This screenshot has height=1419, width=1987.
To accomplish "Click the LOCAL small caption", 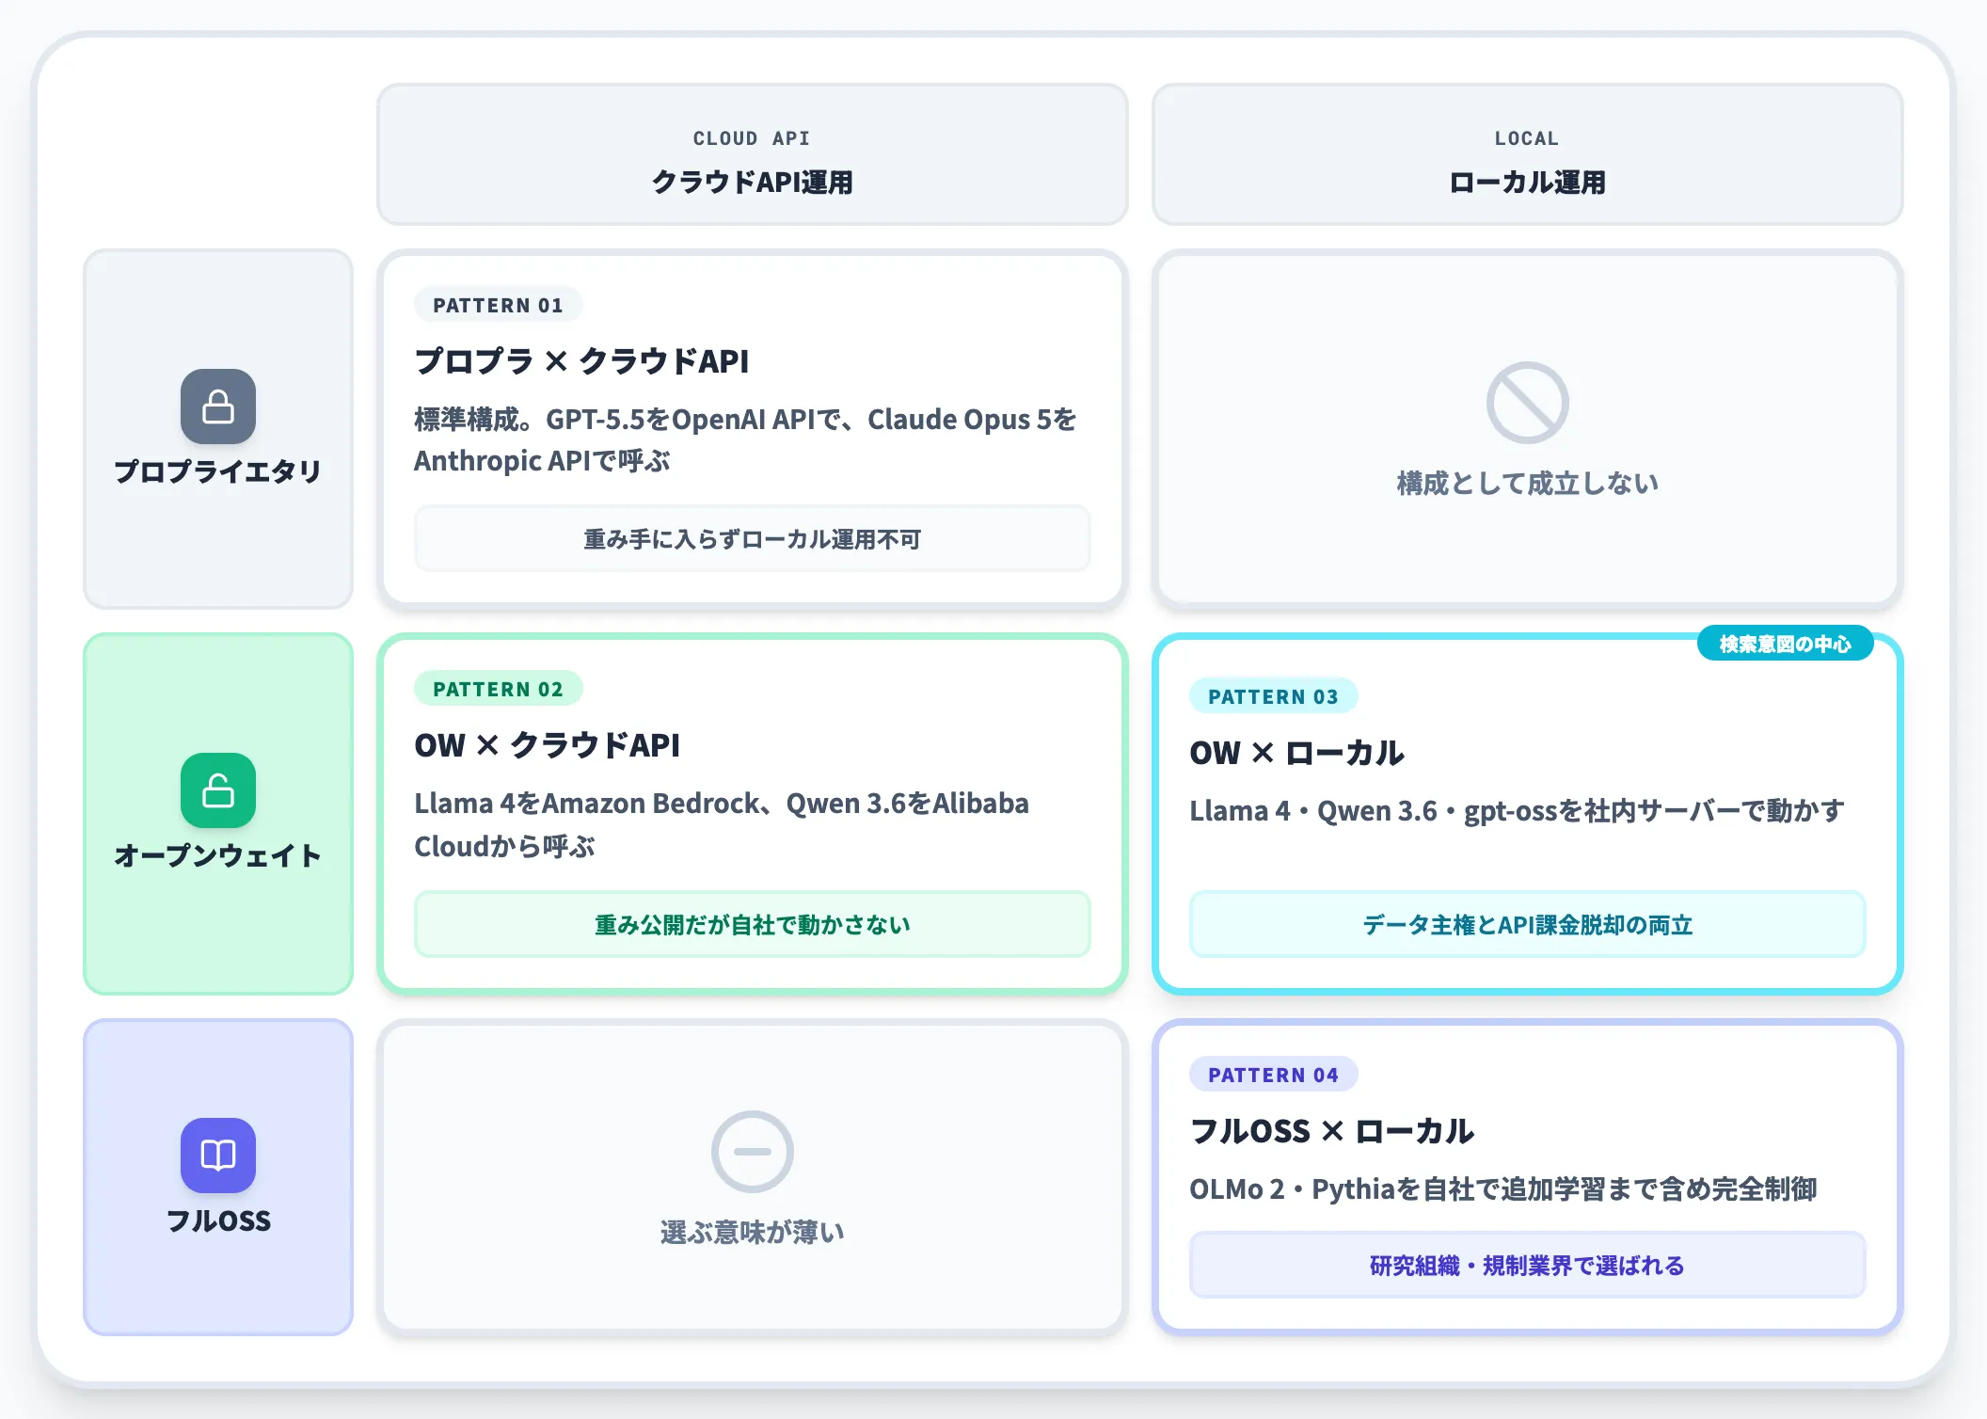I will tap(1527, 138).
